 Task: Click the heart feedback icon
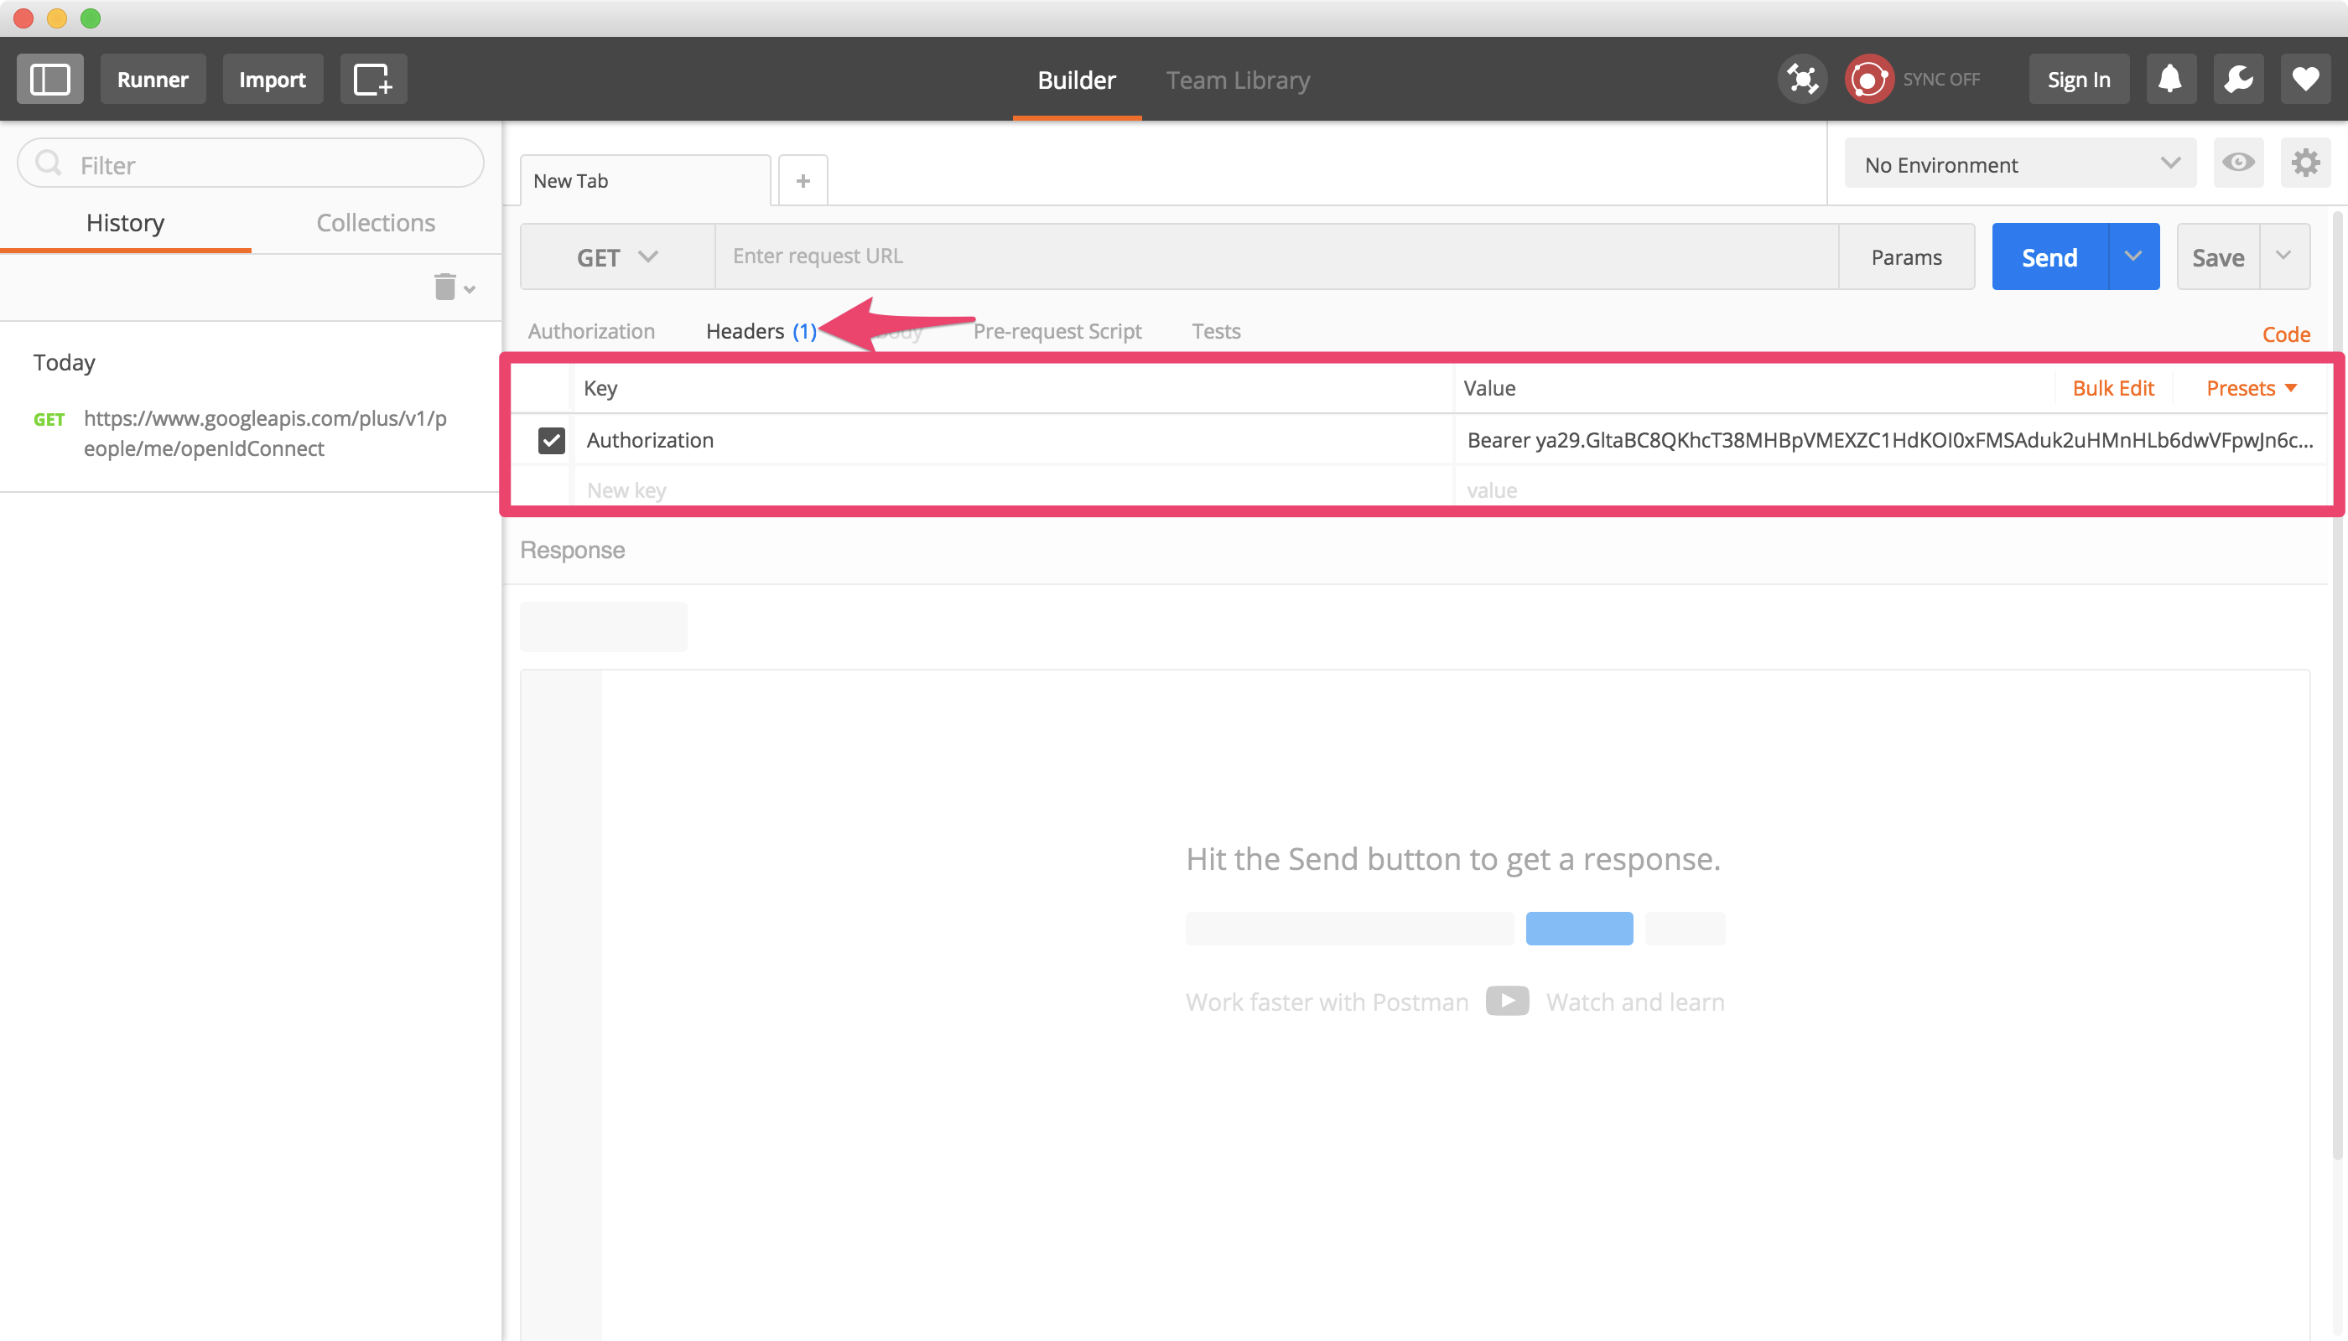2304,78
